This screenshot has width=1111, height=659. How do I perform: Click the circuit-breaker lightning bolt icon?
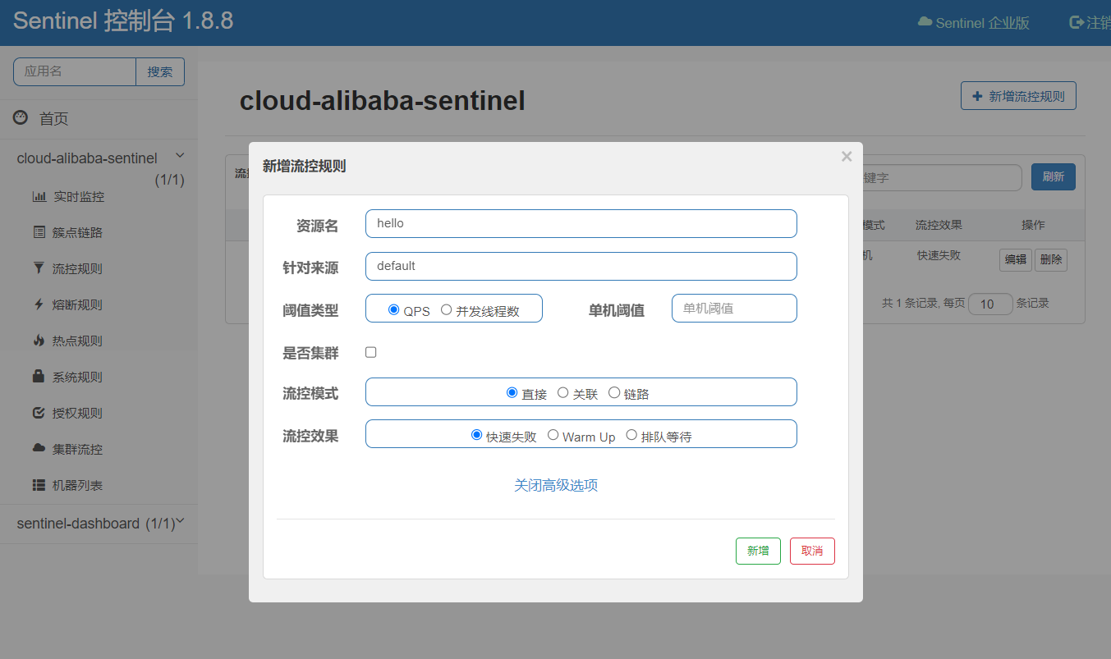coord(39,305)
